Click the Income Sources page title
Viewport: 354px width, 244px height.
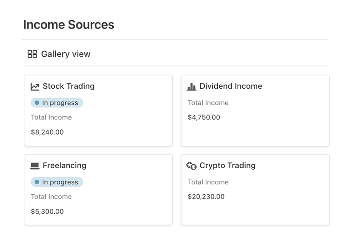tap(69, 24)
